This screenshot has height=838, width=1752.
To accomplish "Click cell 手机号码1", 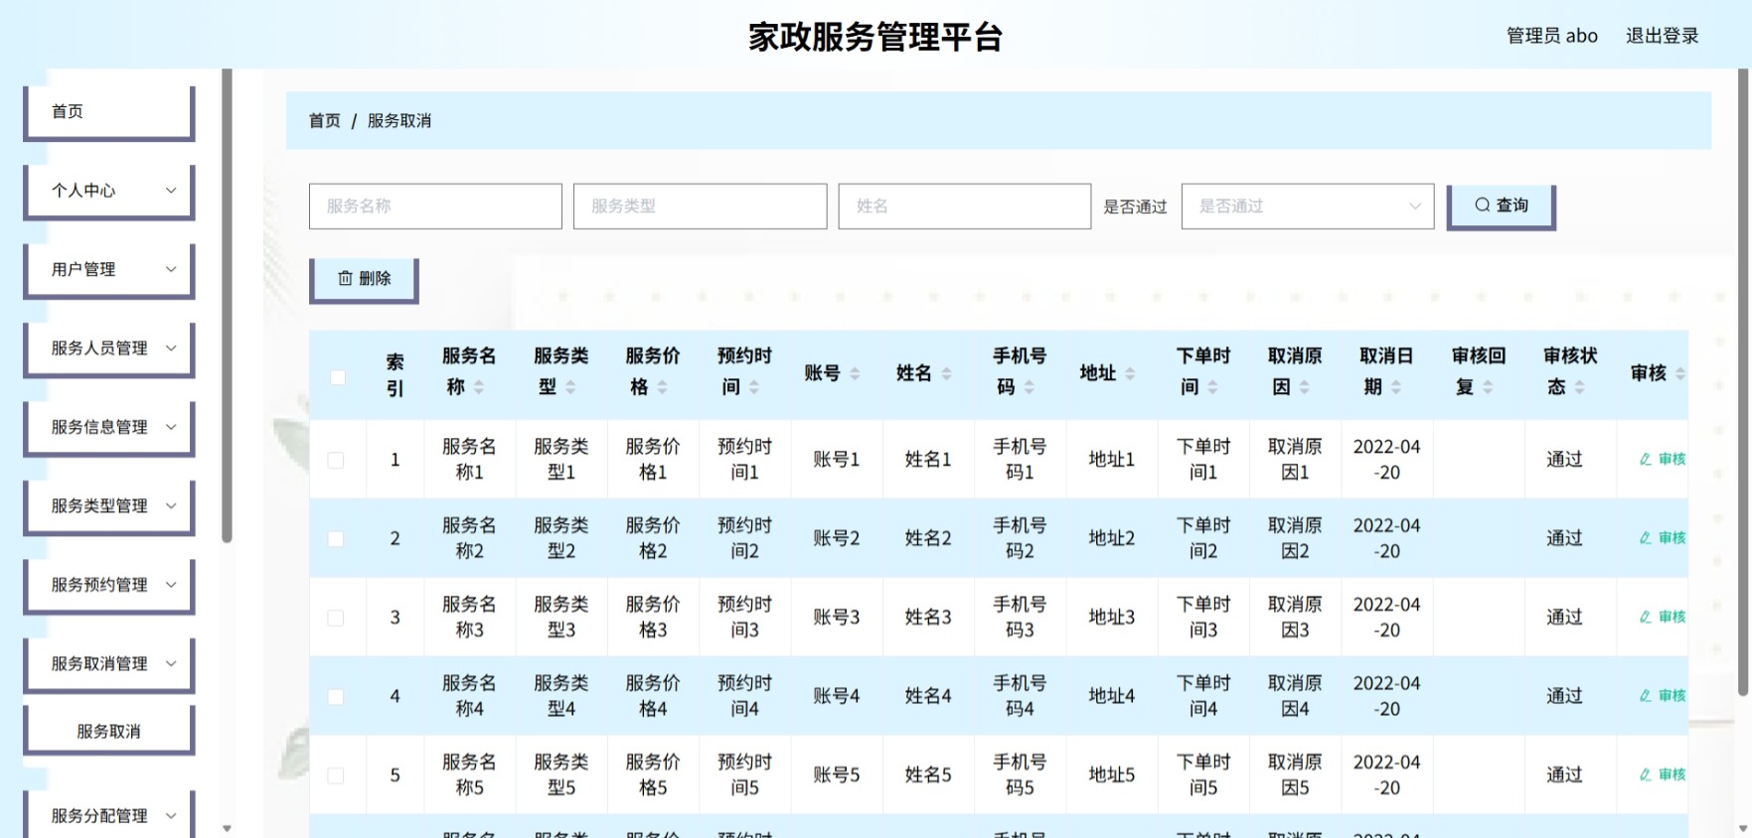I will click(x=1020, y=460).
